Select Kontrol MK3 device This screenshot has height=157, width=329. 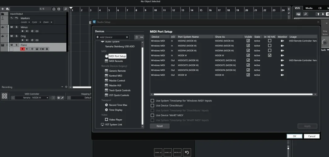115,76
